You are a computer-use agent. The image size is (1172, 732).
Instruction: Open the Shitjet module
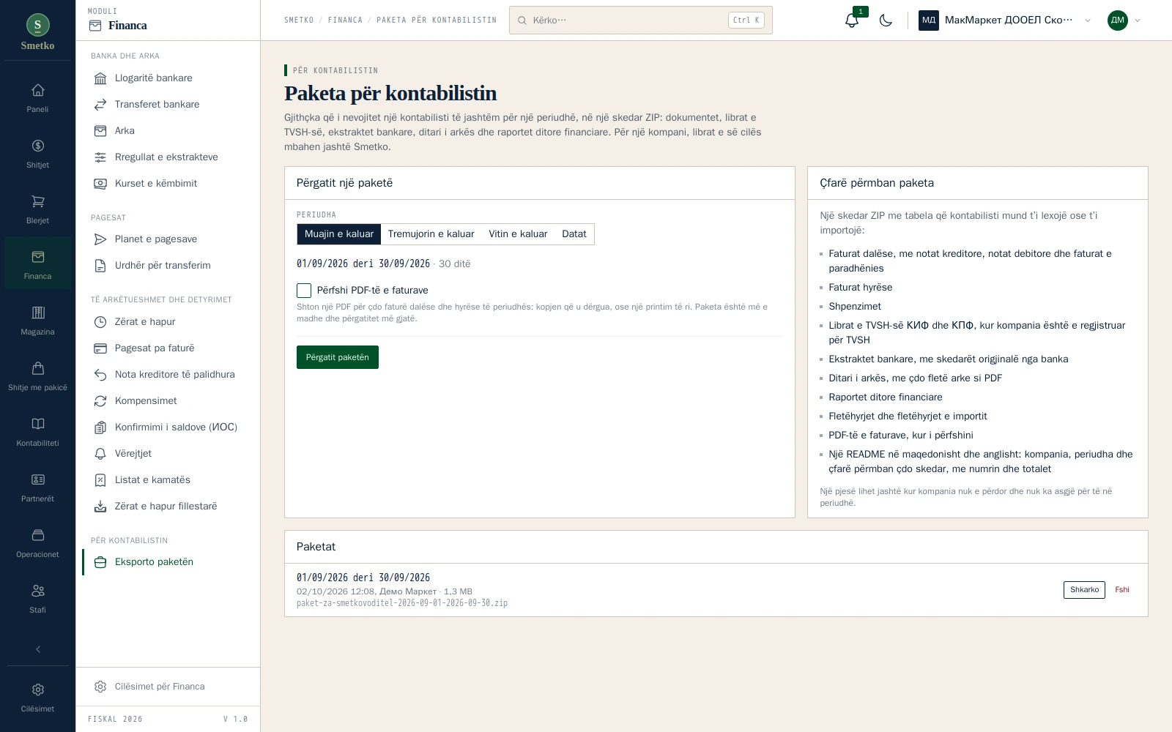point(37,154)
